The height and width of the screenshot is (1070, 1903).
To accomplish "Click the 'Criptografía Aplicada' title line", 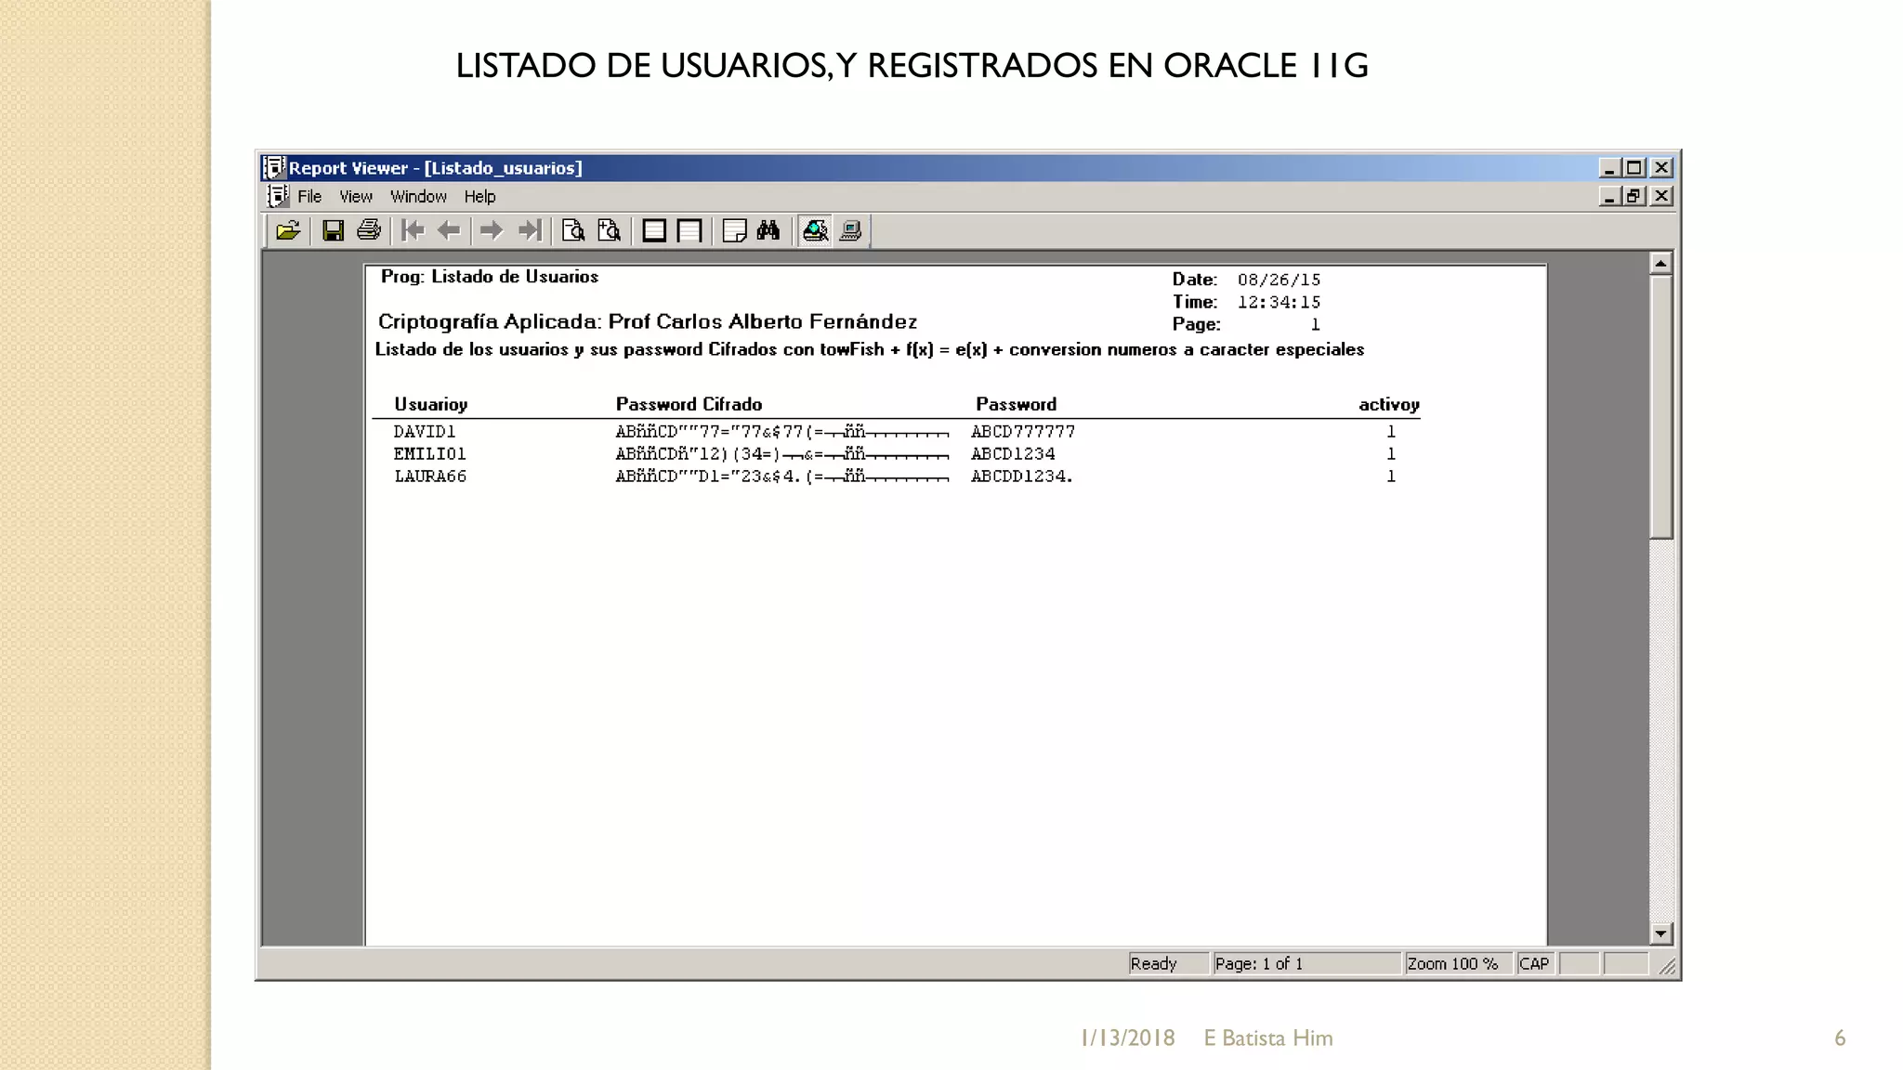I will click(x=647, y=322).
